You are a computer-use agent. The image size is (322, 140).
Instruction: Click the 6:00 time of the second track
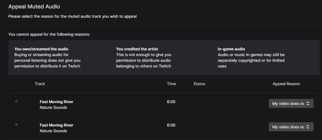171,125
